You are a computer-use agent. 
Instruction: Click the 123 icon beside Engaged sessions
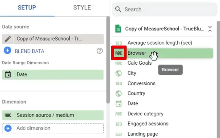pos(119,124)
